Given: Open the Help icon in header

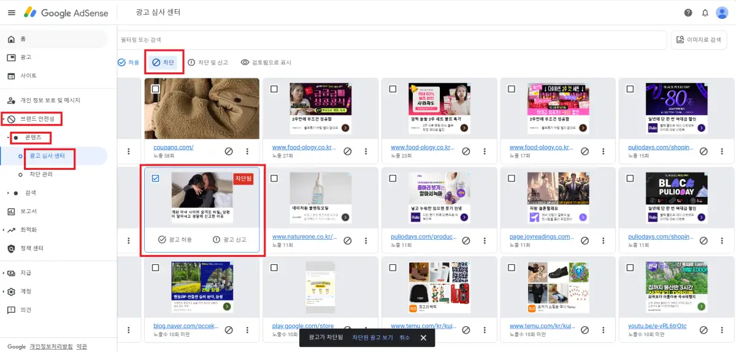Looking at the screenshot, I should click(688, 13).
